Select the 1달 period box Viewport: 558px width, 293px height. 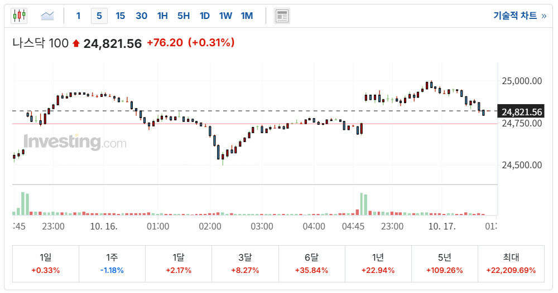click(179, 264)
